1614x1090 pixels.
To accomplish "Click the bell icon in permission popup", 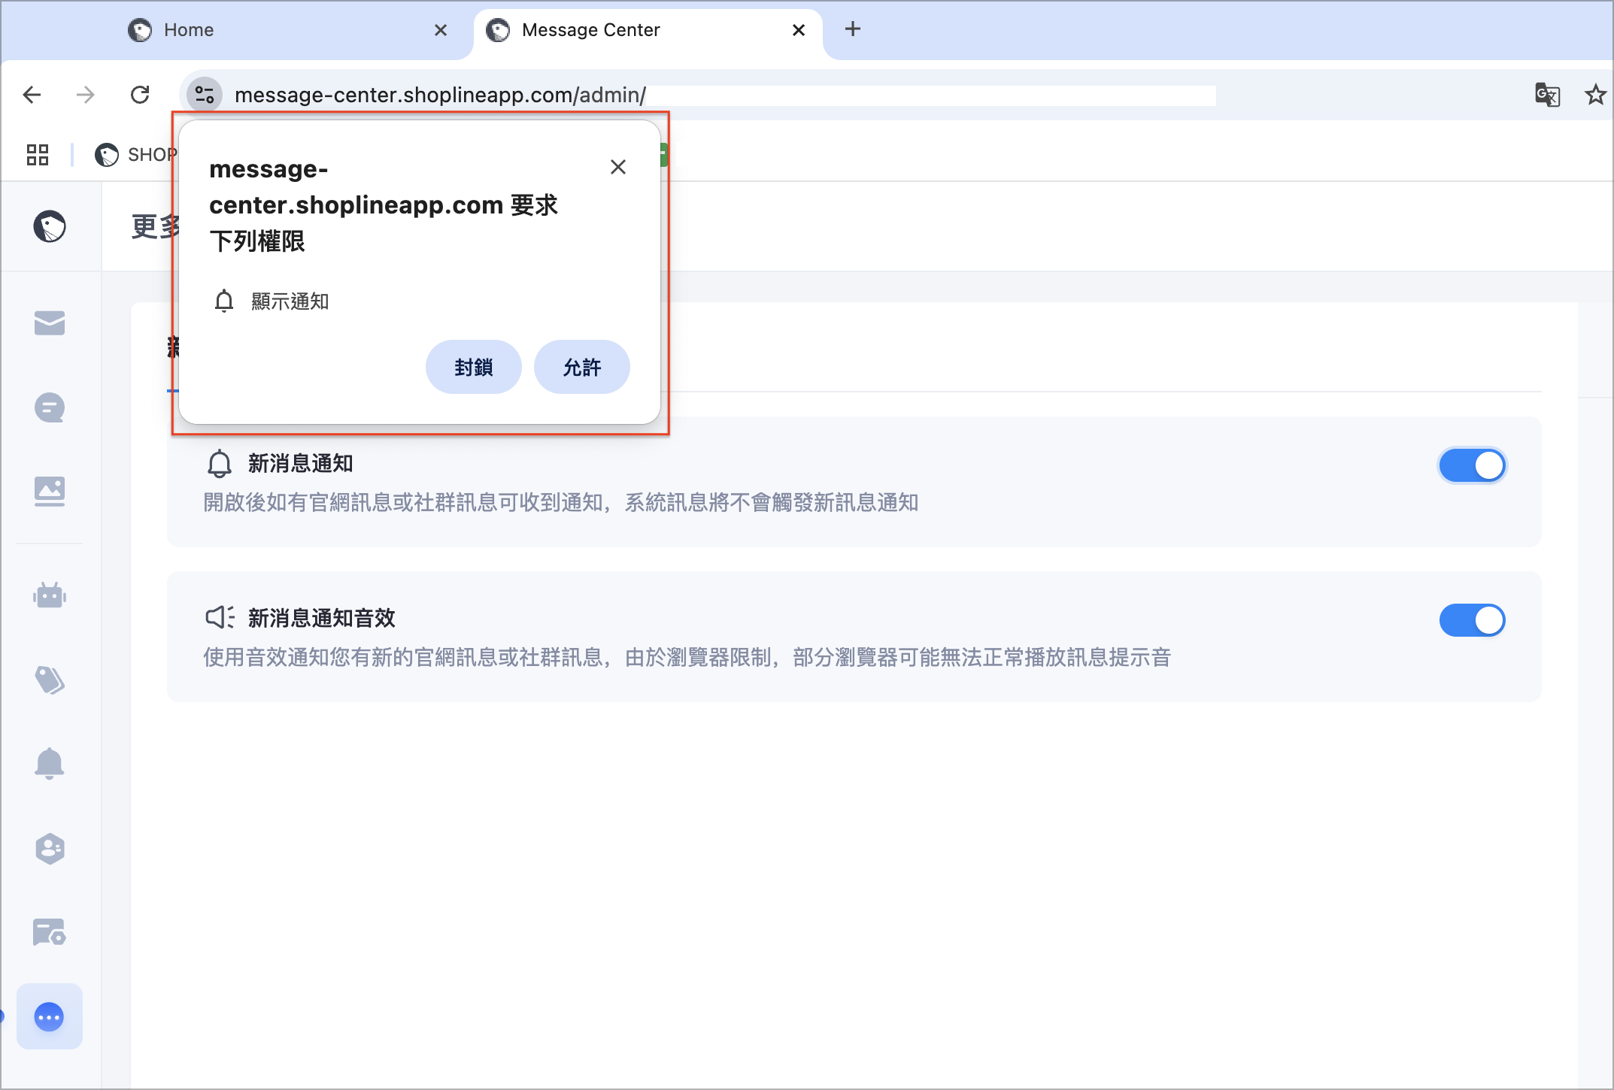I will point(224,301).
